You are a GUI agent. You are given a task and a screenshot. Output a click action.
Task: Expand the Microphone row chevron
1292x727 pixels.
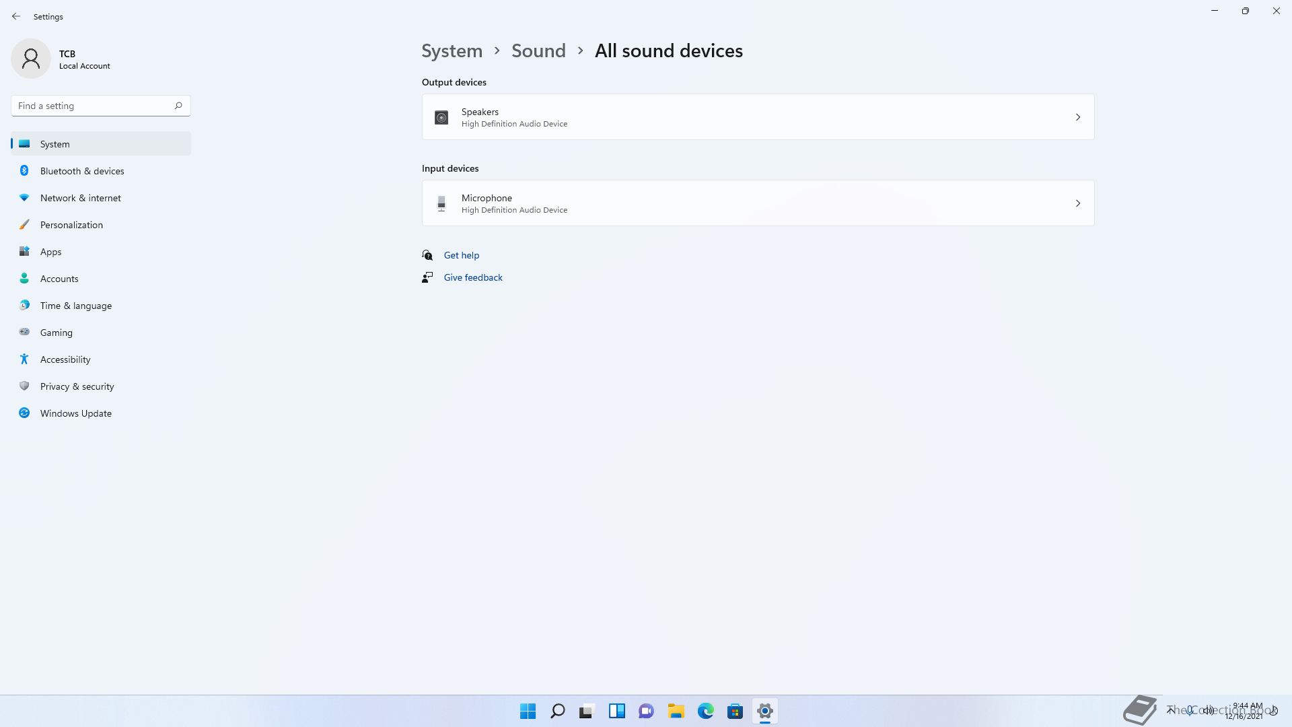1077,203
